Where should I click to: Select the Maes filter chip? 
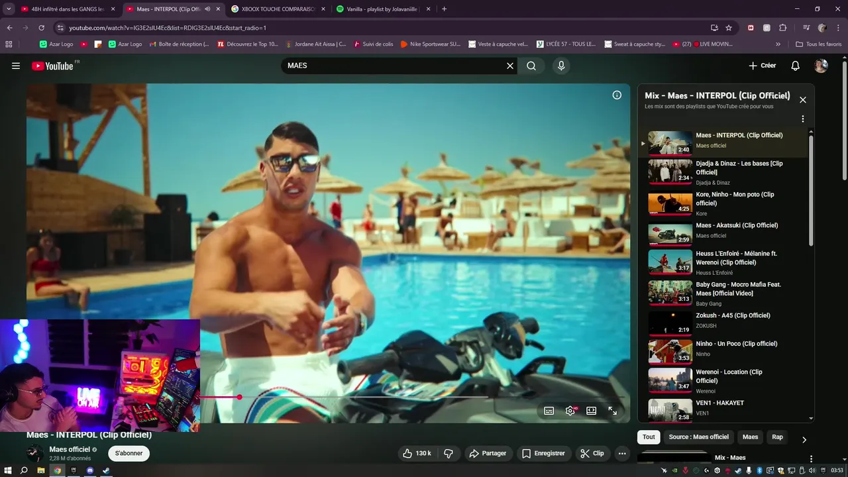click(x=751, y=437)
